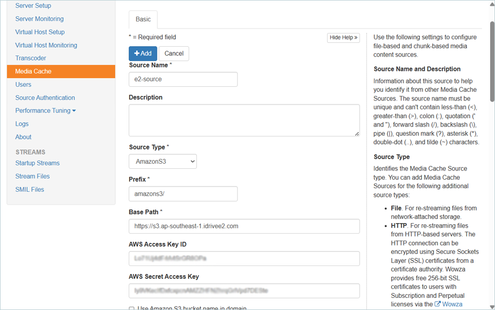495x310 pixels.
Task: Open Logs page
Action: pos(22,124)
